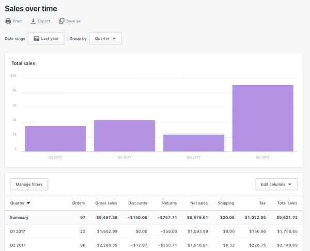Click the Summary row label

[19, 217]
